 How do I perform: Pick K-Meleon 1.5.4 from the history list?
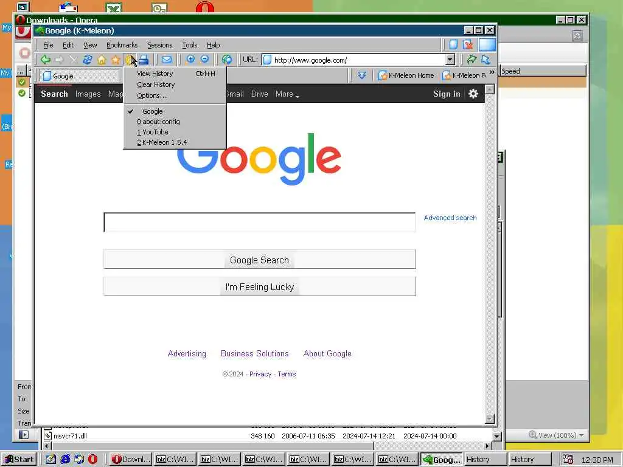coord(175,142)
